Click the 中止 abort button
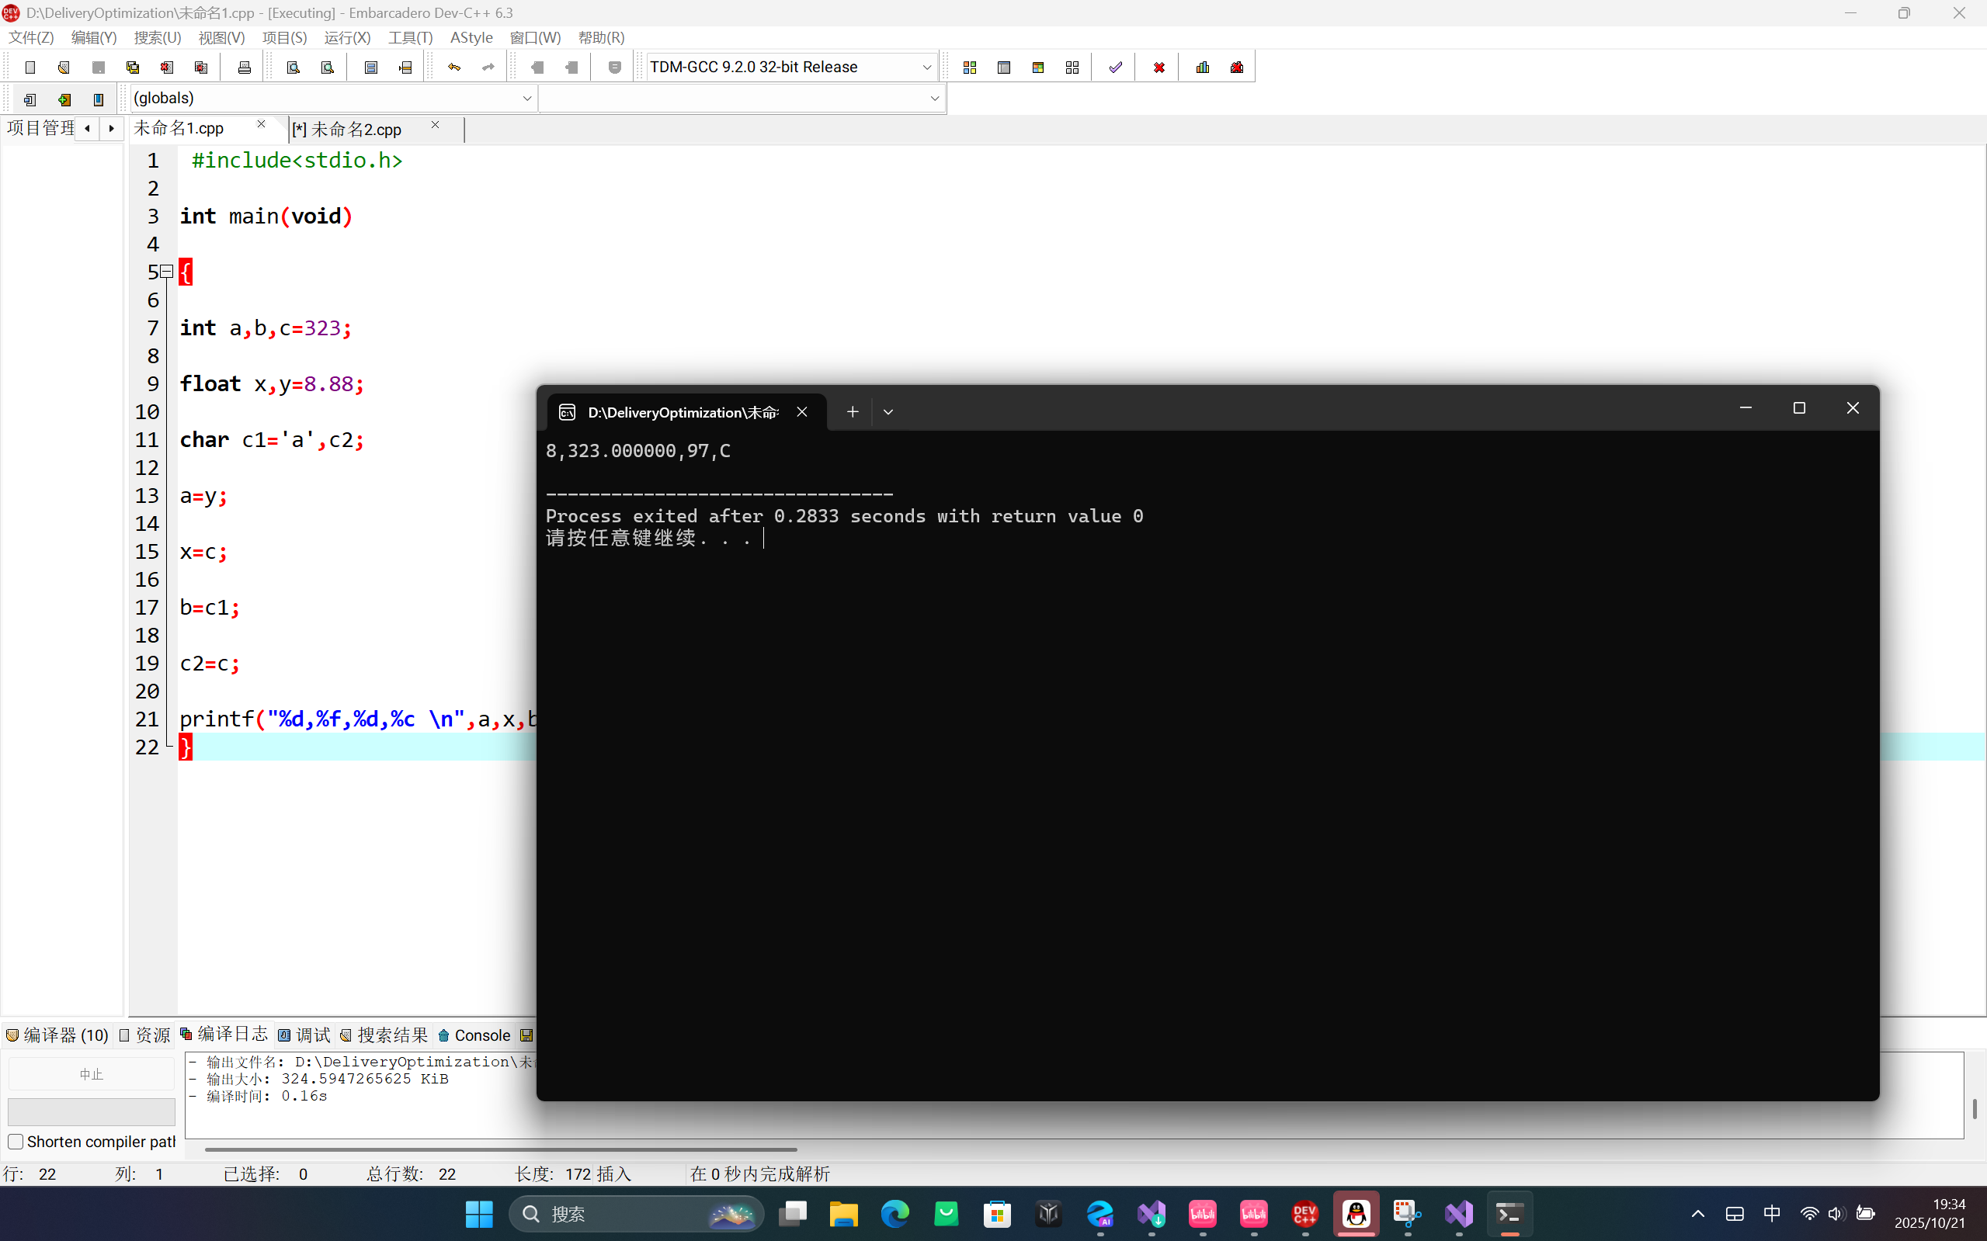 tap(91, 1074)
